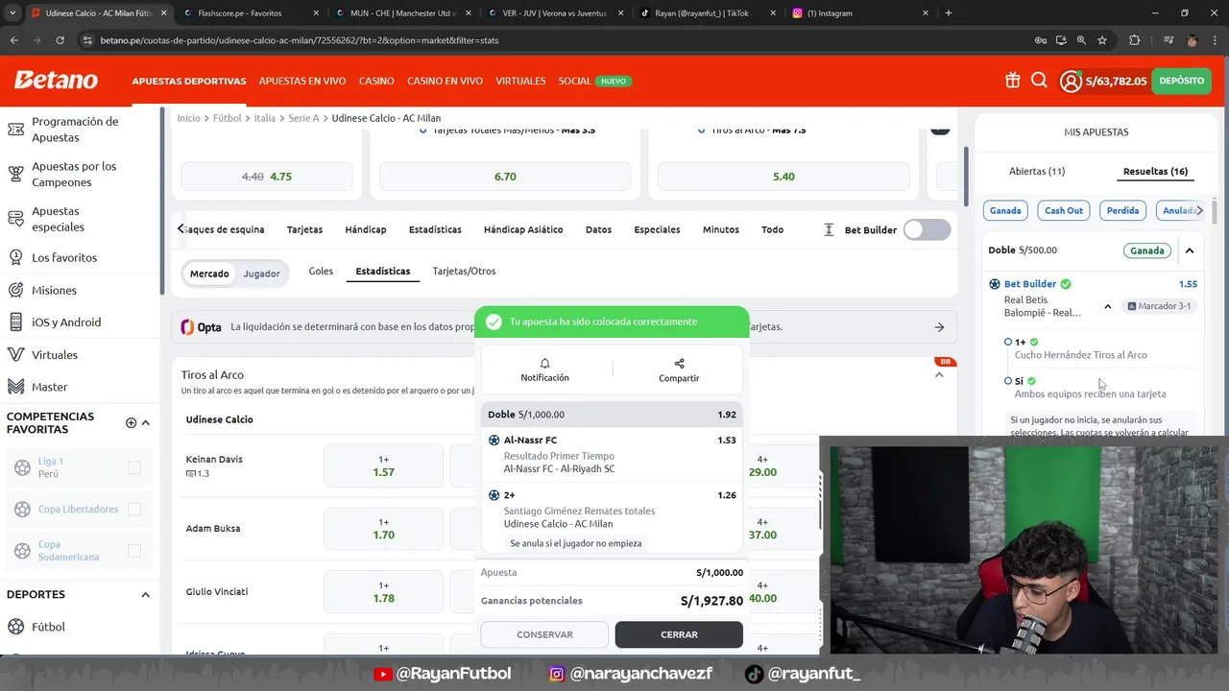
Task: Check the Liga 1 Perú checkbox
Action: point(134,467)
